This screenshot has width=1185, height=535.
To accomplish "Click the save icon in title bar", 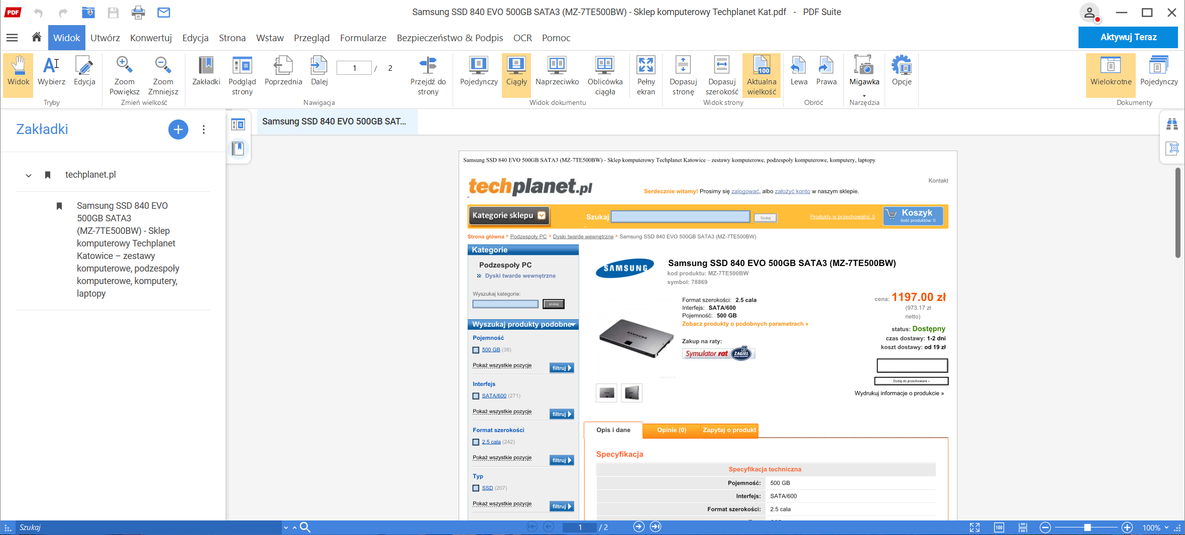I will (x=113, y=13).
